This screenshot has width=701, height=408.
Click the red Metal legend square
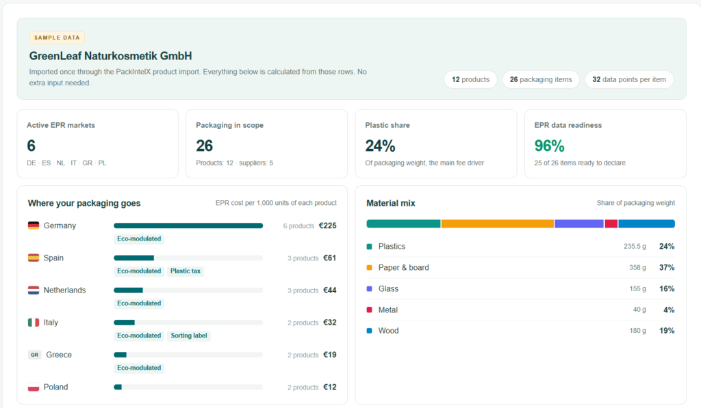click(369, 310)
